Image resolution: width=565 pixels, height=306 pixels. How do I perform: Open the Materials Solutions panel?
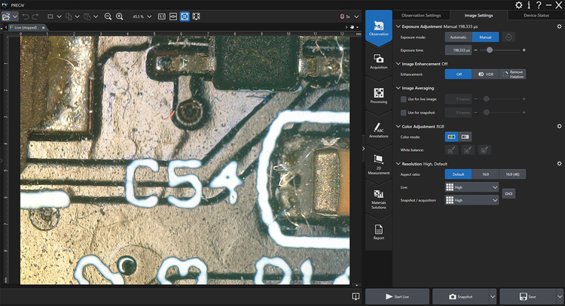379,198
